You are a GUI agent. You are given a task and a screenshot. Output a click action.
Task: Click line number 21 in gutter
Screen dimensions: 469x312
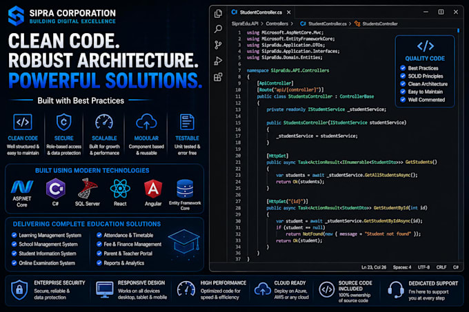(x=238, y=162)
